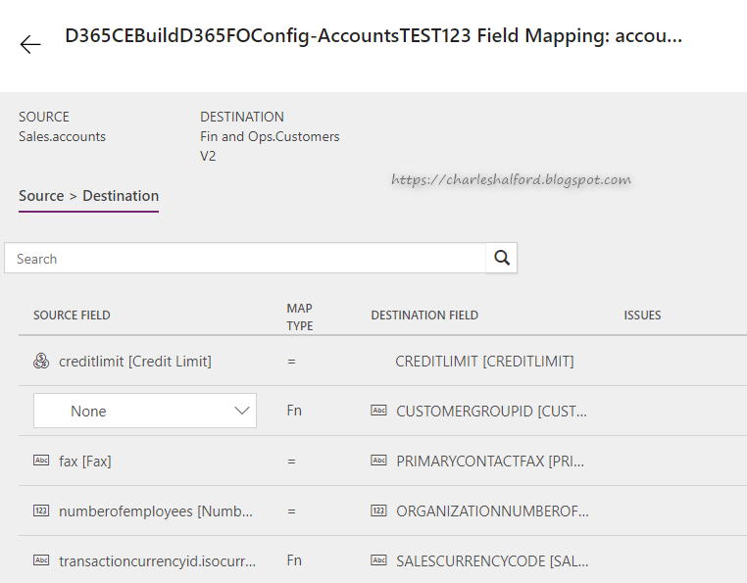Click the text icon beside PRIMARYCONTACTFAX
This screenshot has height=583, width=747.
378,461
